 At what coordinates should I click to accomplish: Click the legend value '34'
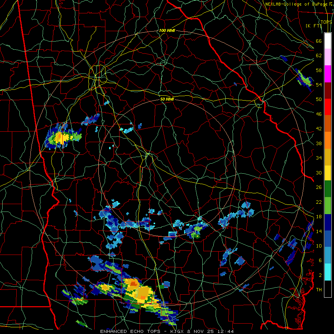pos(319,158)
